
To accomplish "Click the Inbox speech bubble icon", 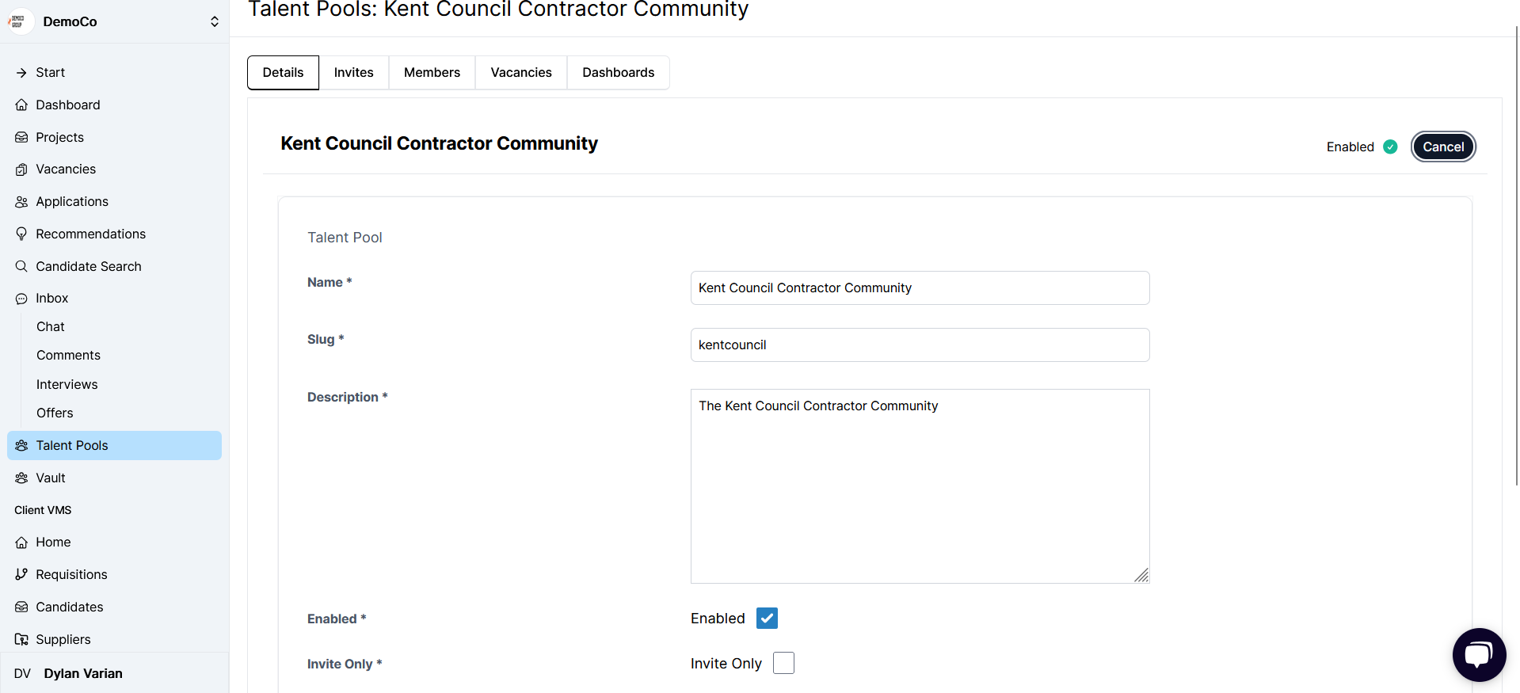I will pyautogui.click(x=21, y=299).
